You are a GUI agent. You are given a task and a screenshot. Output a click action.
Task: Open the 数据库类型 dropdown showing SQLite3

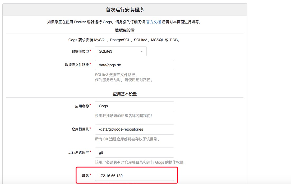pos(120,51)
